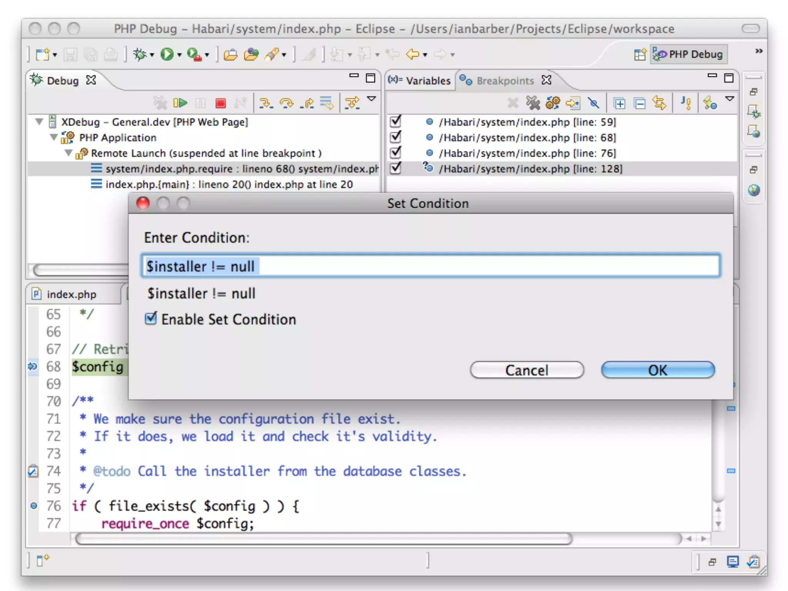
Task: Click the red Terminate debug icon
Action: click(220, 103)
